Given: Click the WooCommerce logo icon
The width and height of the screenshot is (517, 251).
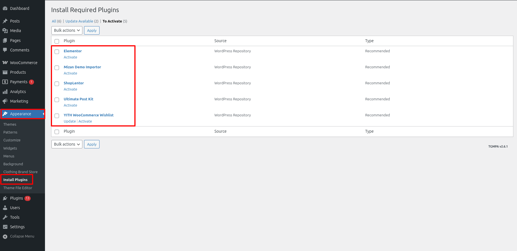Looking at the screenshot, I should (x=5, y=63).
